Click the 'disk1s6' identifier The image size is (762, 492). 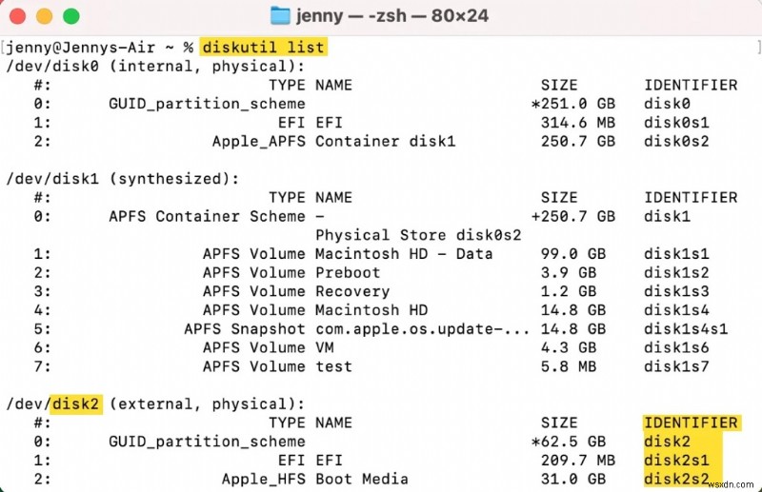(676, 347)
